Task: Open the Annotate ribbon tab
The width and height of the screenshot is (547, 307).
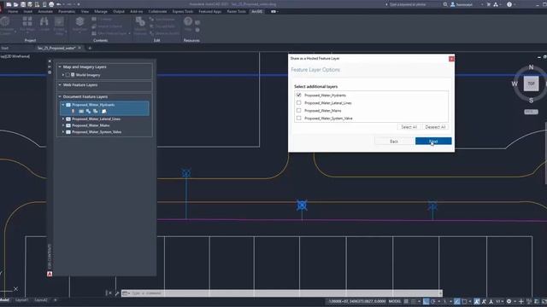Action: (45, 11)
